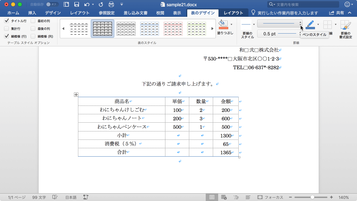Open the 差し込み文書 tab
Image resolution: width=357 pixels, height=201 pixels.
click(135, 13)
